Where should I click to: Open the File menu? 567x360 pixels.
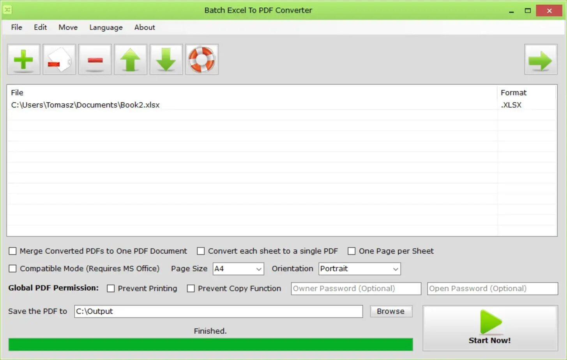pos(16,27)
